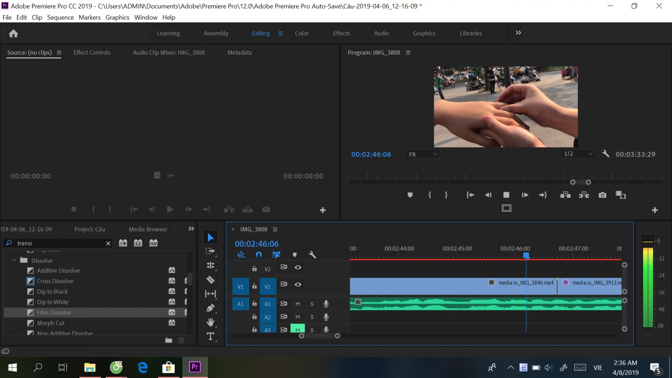
Task: Collapse the Dissolve folder
Action: pos(14,261)
